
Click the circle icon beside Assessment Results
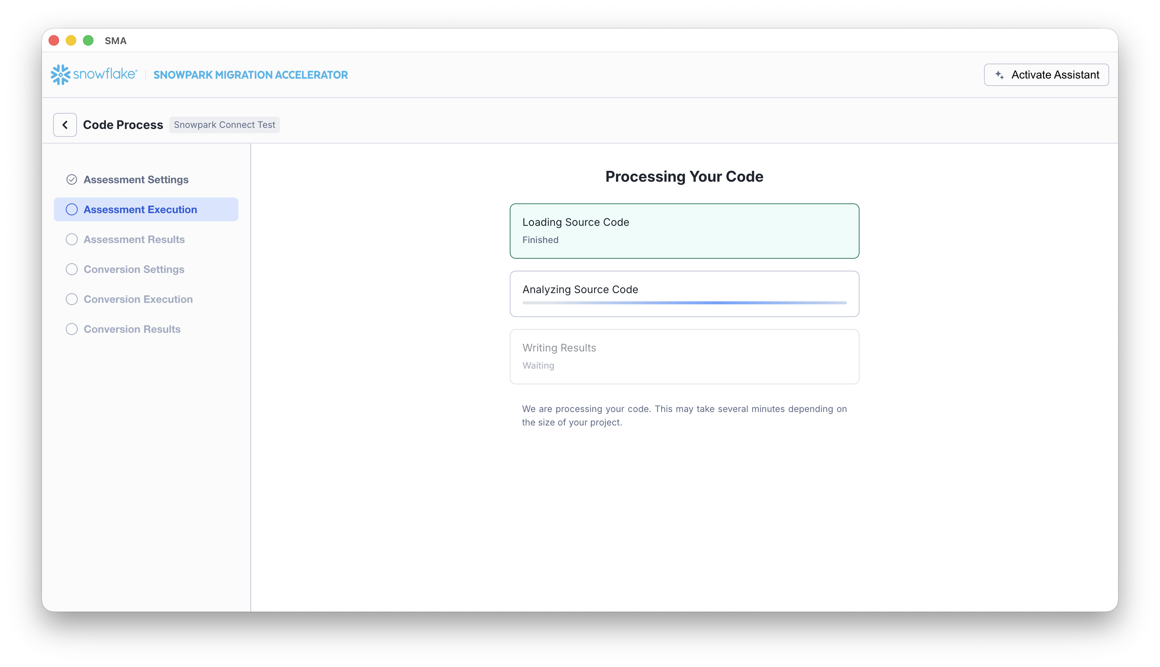tap(71, 240)
